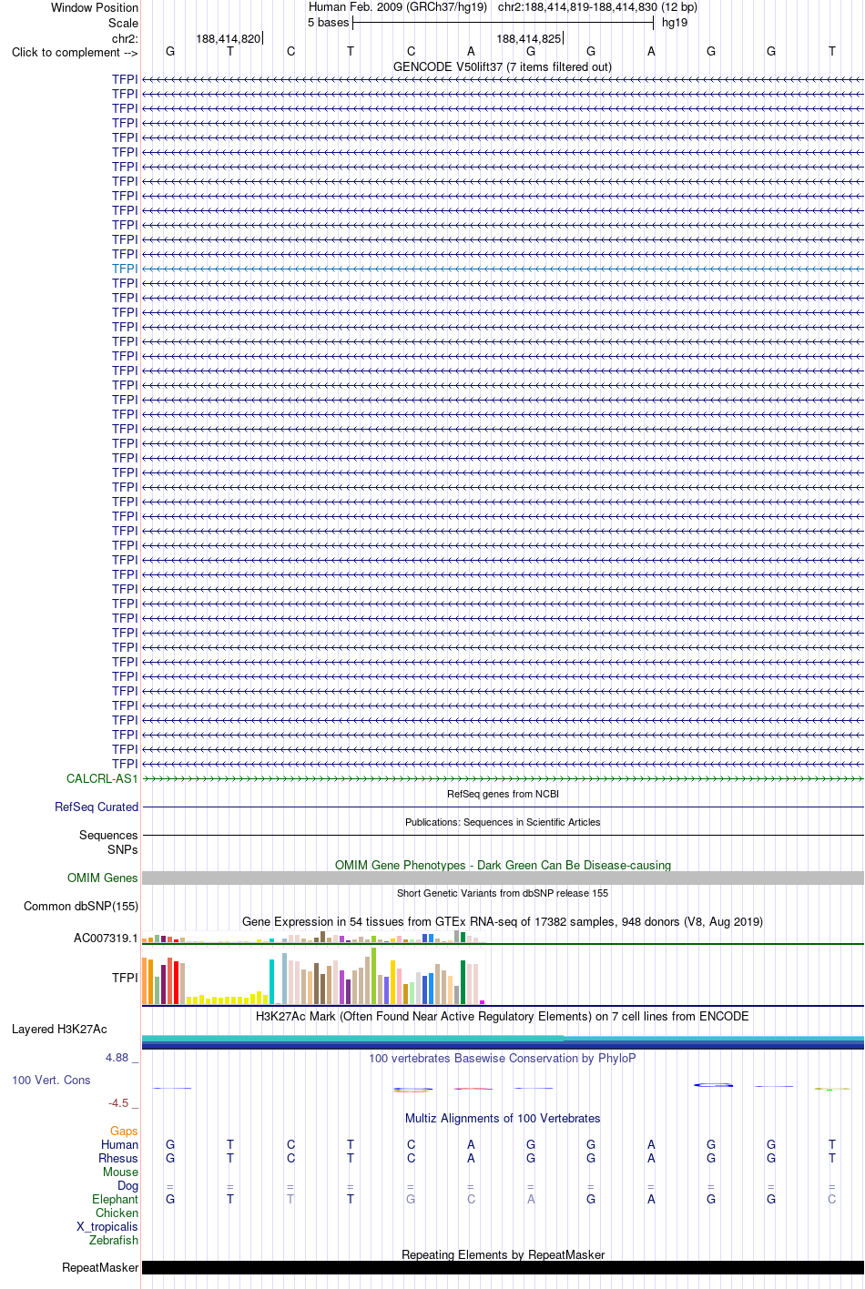This screenshot has width=865, height=1289.
Task: Open the 100 Vert. Cons label
Action: click(x=51, y=1080)
